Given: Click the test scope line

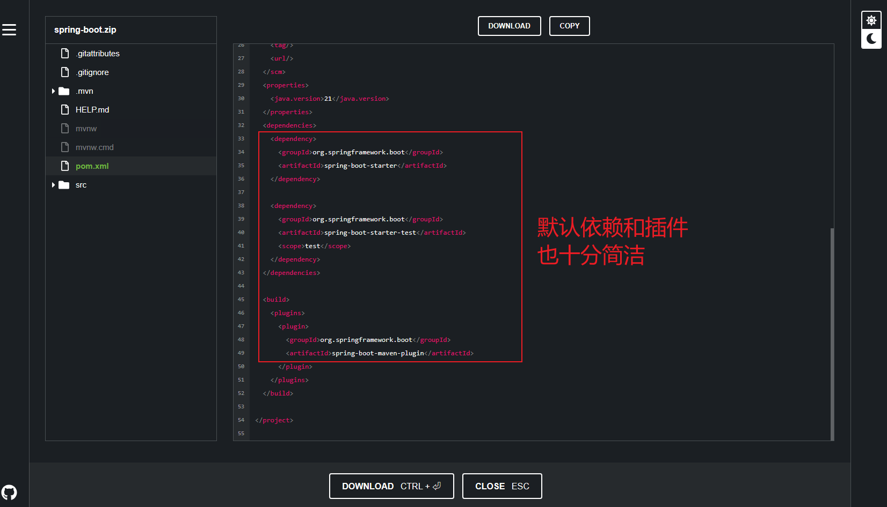Looking at the screenshot, I should coord(314,246).
